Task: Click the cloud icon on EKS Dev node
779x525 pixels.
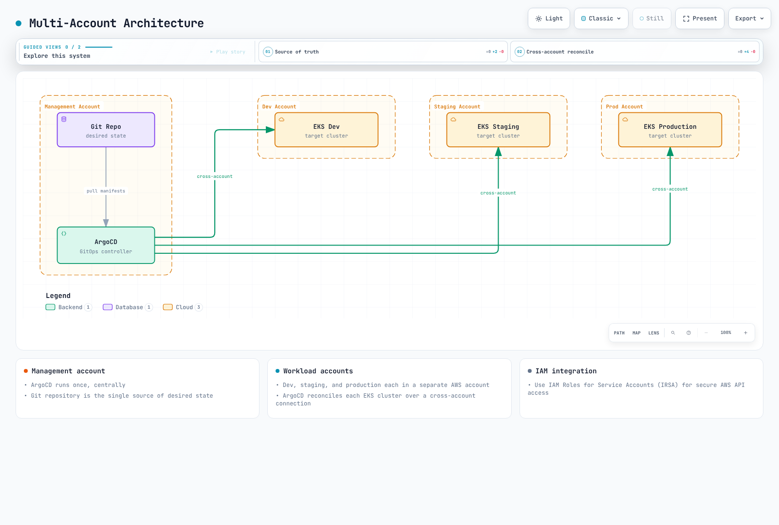Action: tap(281, 119)
